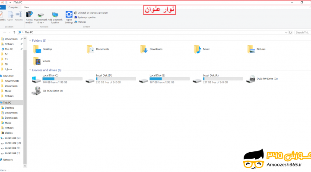Viewport: 311px width, 172px height.
Task: Click Uninstall or change a program
Action: coord(91,13)
